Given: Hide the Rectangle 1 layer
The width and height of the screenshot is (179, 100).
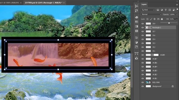Looking at the screenshot, I should click(x=143, y=27).
